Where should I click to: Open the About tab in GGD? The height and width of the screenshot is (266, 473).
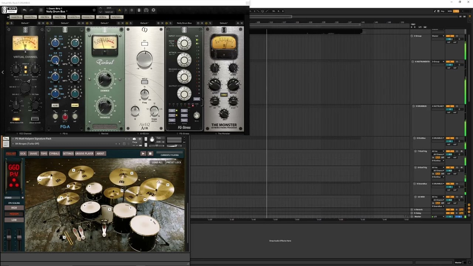(100, 153)
